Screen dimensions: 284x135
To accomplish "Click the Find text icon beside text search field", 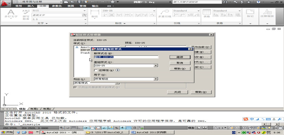I will coord(84,15).
